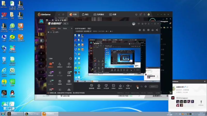Image resolution: width=207 pixels, height=116 pixels.
Task: Go to WeGame 主页 tab
Action: tap(73, 14)
